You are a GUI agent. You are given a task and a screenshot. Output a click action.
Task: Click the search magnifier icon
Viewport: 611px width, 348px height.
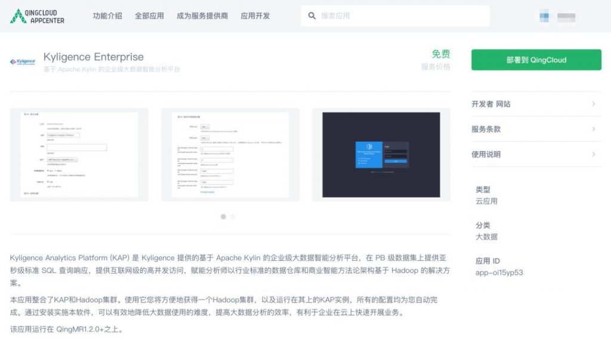(x=311, y=16)
